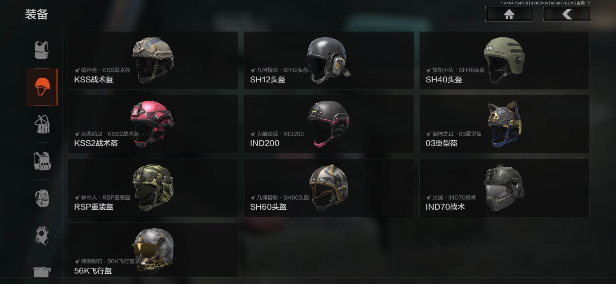616x284 pixels.
Task: Select the 56K飞行盔 flight helmet
Action: [153, 250]
